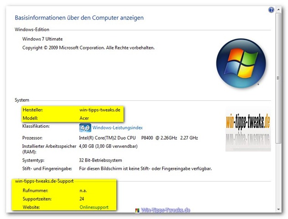288x219 pixels.
Task: Click the 4,9 performance index score badge
Action: click(85, 128)
